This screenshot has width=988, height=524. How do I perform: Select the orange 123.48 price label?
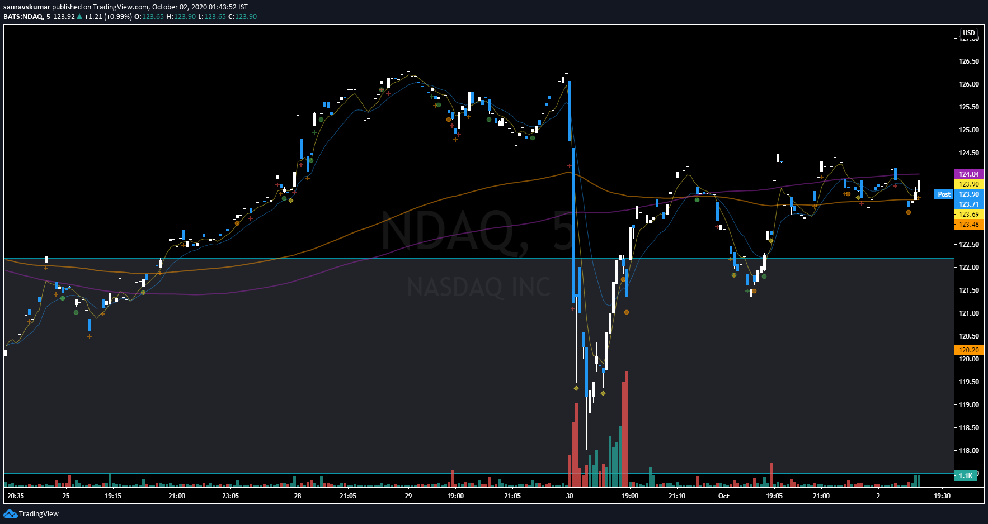point(968,225)
